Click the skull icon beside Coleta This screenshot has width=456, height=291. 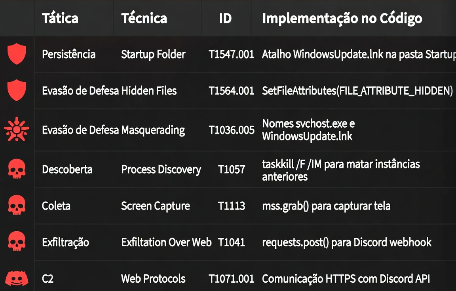[x=17, y=206]
